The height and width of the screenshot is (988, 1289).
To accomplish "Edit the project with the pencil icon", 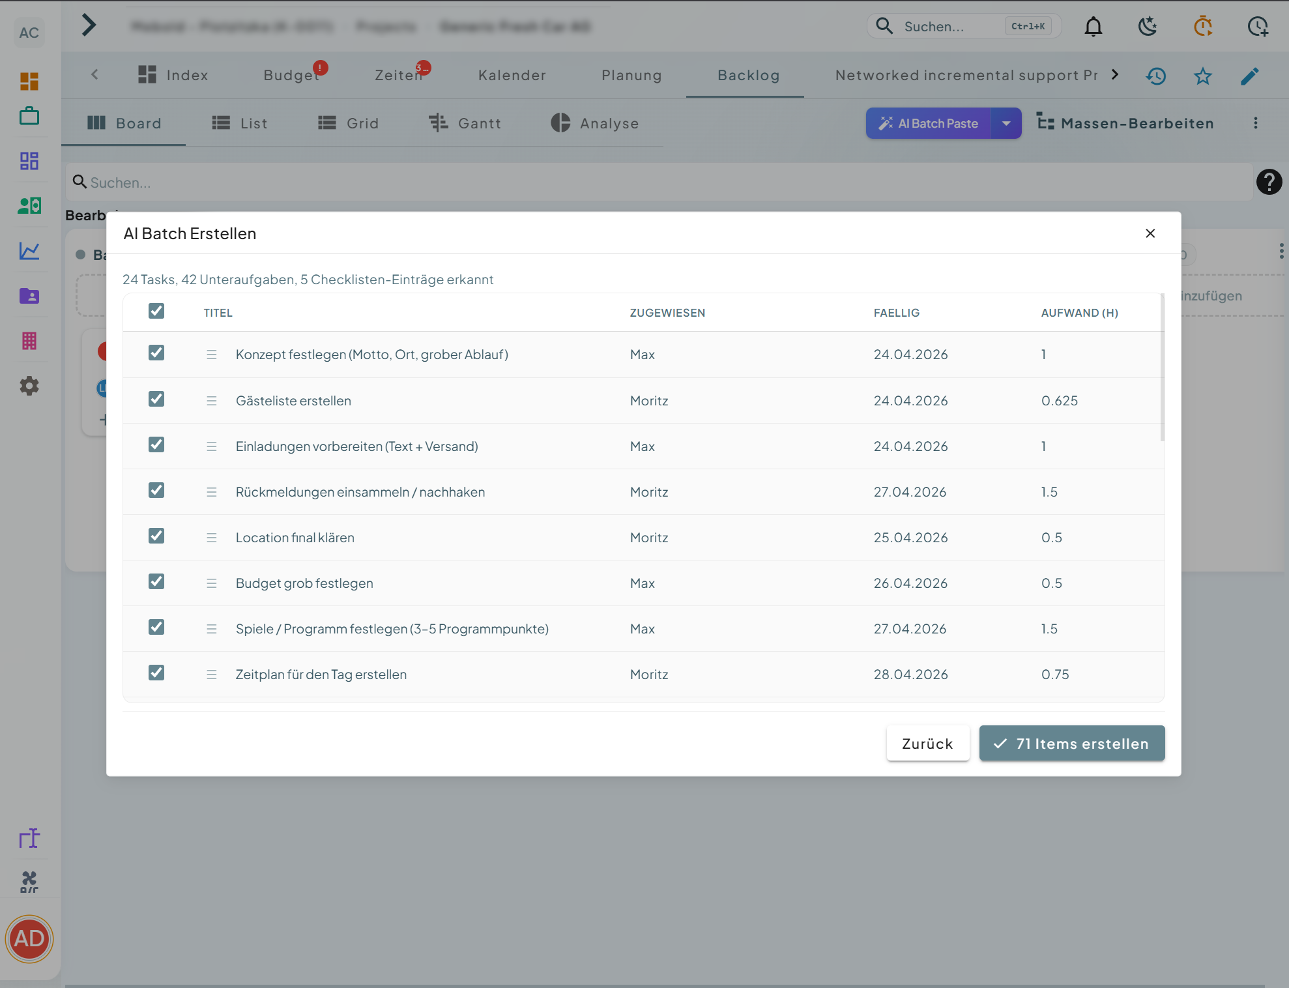I will point(1250,76).
